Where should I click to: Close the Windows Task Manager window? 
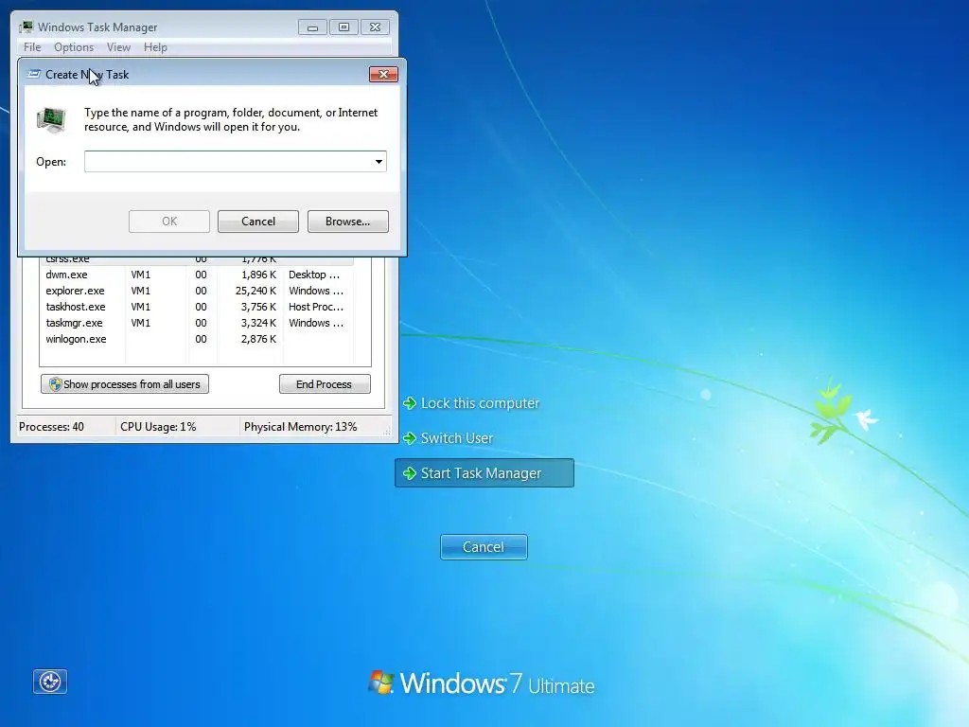pos(375,27)
